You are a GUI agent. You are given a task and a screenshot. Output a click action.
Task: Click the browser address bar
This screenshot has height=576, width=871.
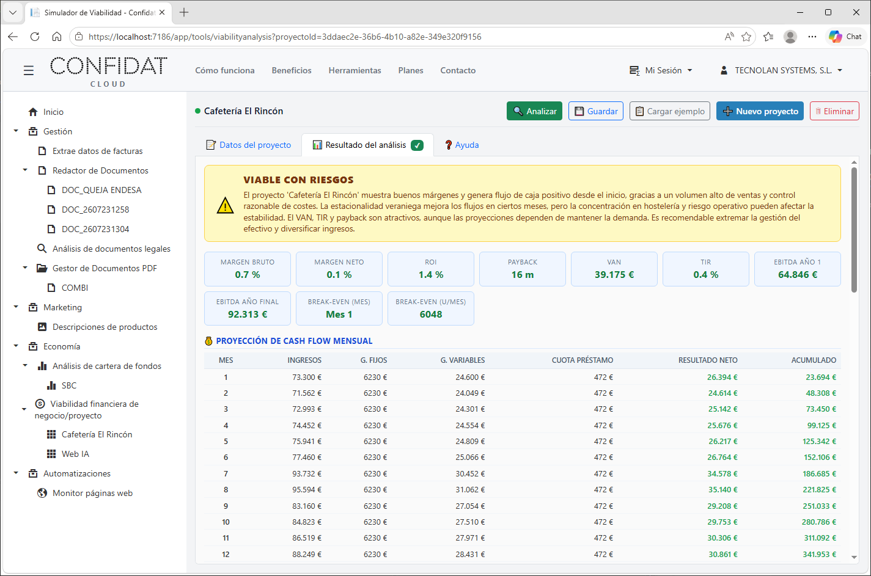click(403, 37)
